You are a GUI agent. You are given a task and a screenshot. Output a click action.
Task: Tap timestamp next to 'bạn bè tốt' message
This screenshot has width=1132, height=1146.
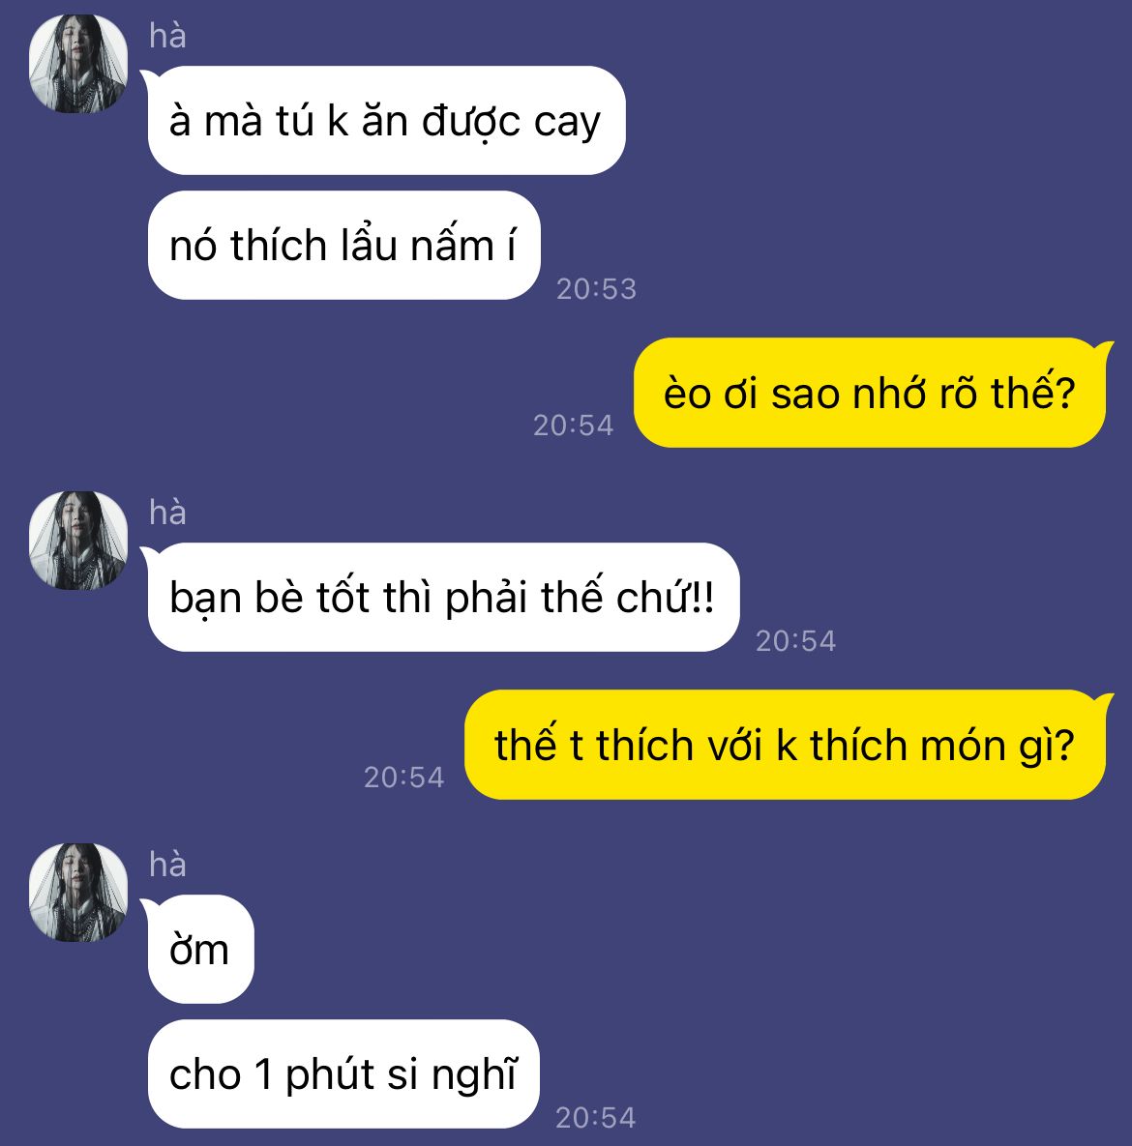pos(795,641)
